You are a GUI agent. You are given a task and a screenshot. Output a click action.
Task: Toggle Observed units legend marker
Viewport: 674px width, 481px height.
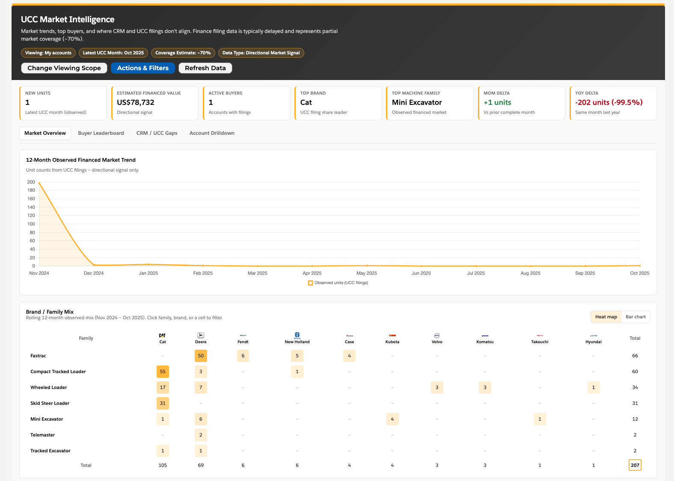click(x=310, y=283)
